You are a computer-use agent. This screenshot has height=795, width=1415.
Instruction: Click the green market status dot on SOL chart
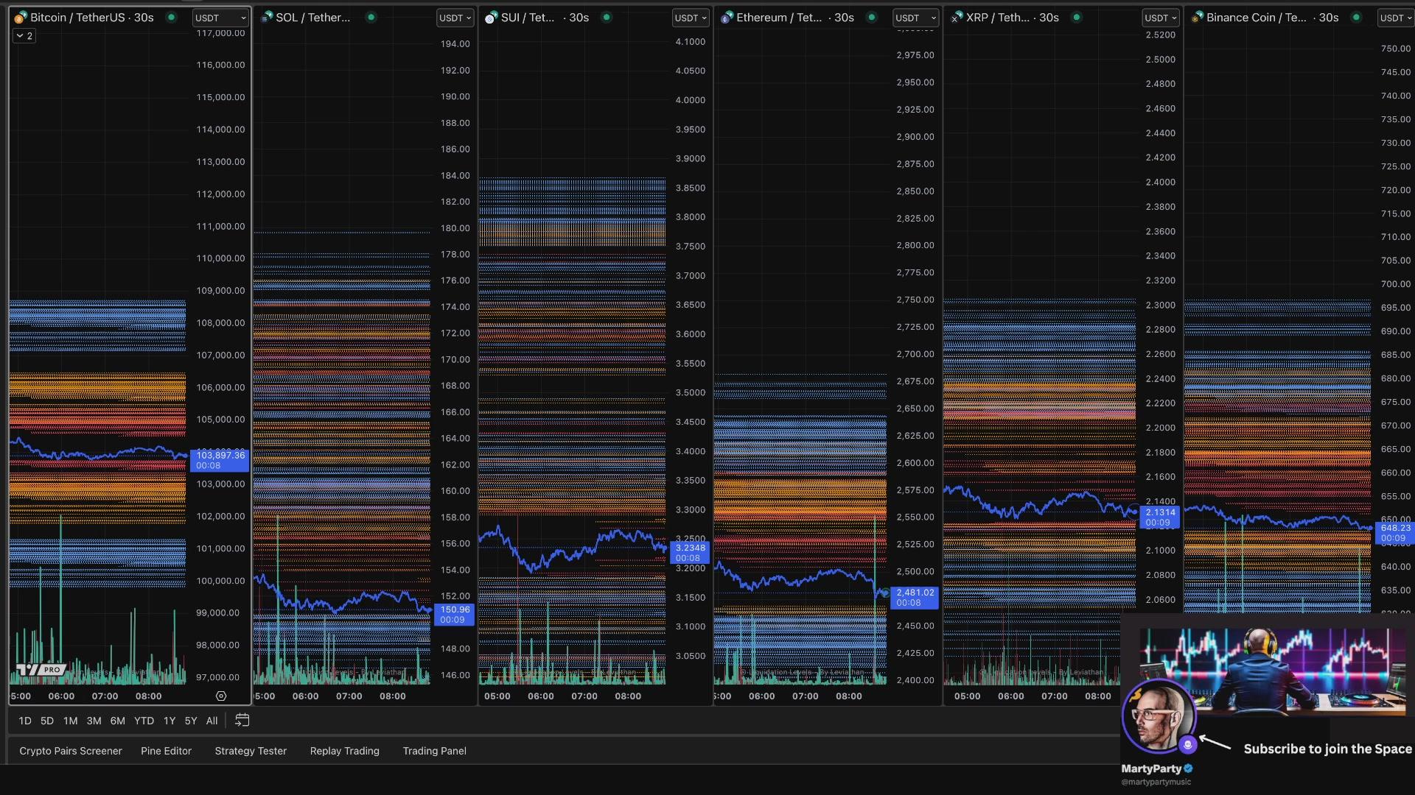[371, 17]
